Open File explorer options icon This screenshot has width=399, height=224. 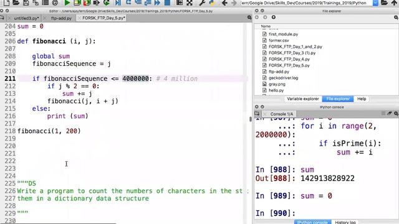coord(396,17)
